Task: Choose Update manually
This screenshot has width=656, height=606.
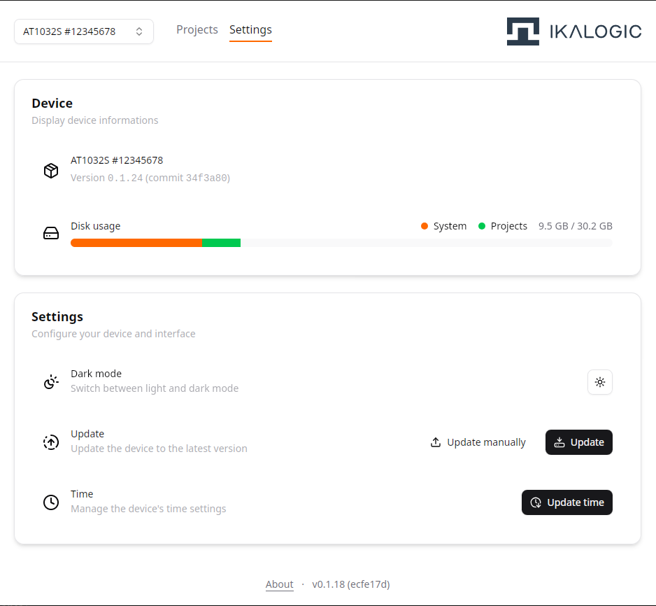Action: 478,442
